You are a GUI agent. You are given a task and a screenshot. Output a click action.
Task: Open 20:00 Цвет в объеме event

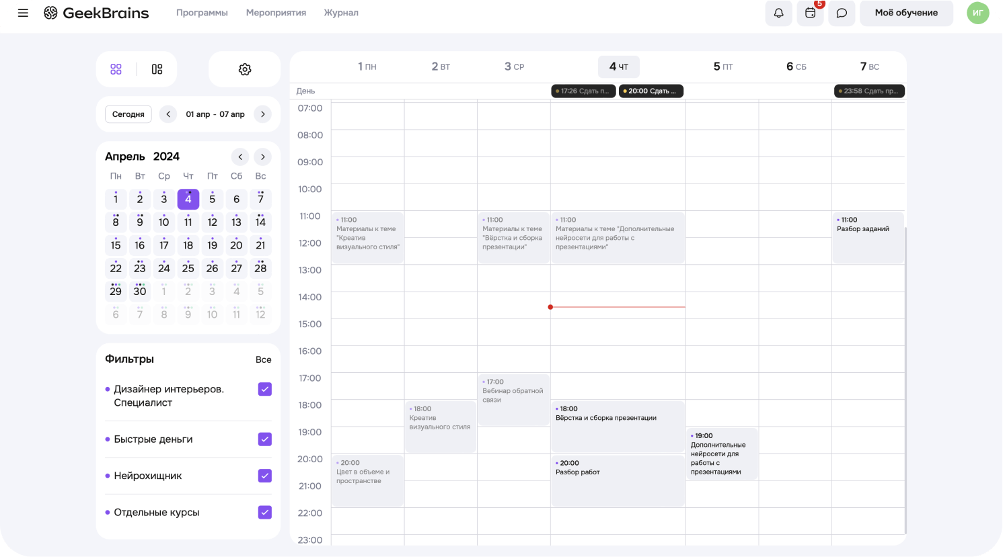[368, 480]
